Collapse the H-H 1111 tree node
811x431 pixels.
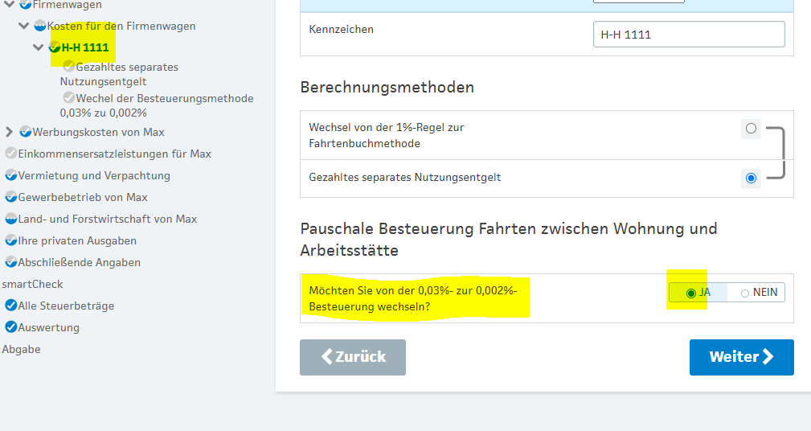[39, 47]
